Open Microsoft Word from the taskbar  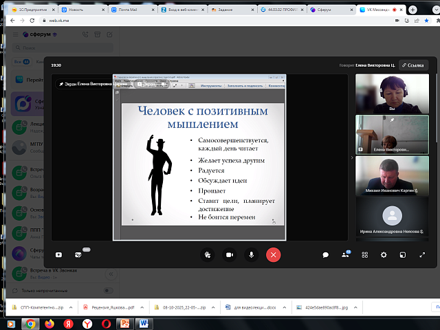144,322
